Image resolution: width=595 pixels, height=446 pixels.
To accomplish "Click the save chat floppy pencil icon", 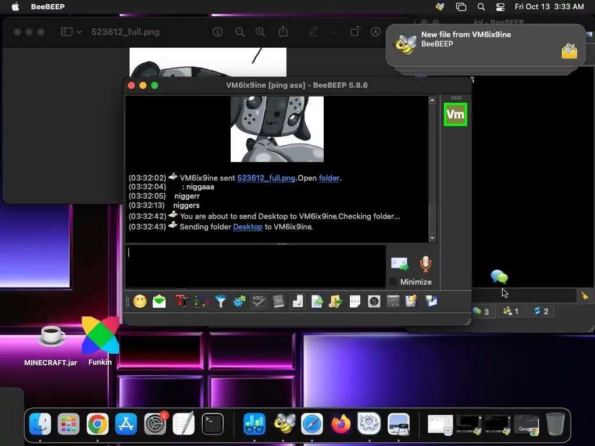I will pyautogui.click(x=411, y=301).
